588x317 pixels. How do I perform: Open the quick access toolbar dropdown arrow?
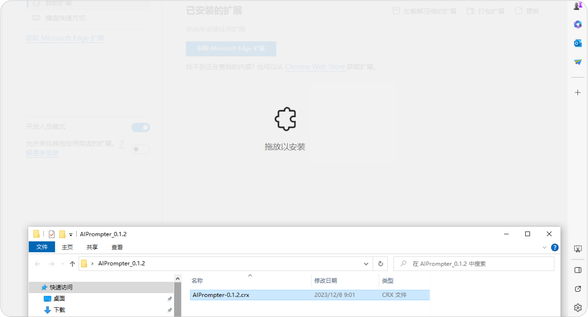pos(71,235)
